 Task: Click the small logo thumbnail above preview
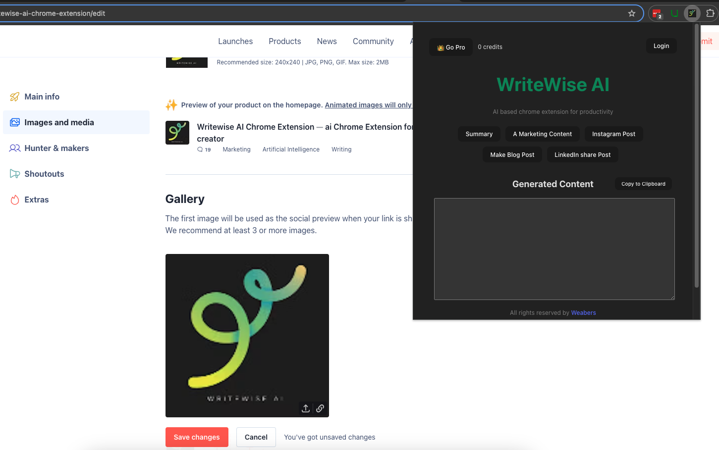[x=186, y=62]
